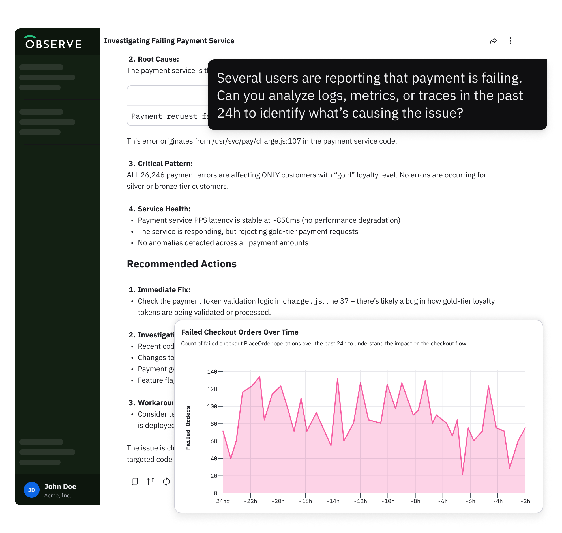Image resolution: width=562 pixels, height=533 pixels.
Task: Expand the Recommended Actions section
Action: click(x=182, y=264)
